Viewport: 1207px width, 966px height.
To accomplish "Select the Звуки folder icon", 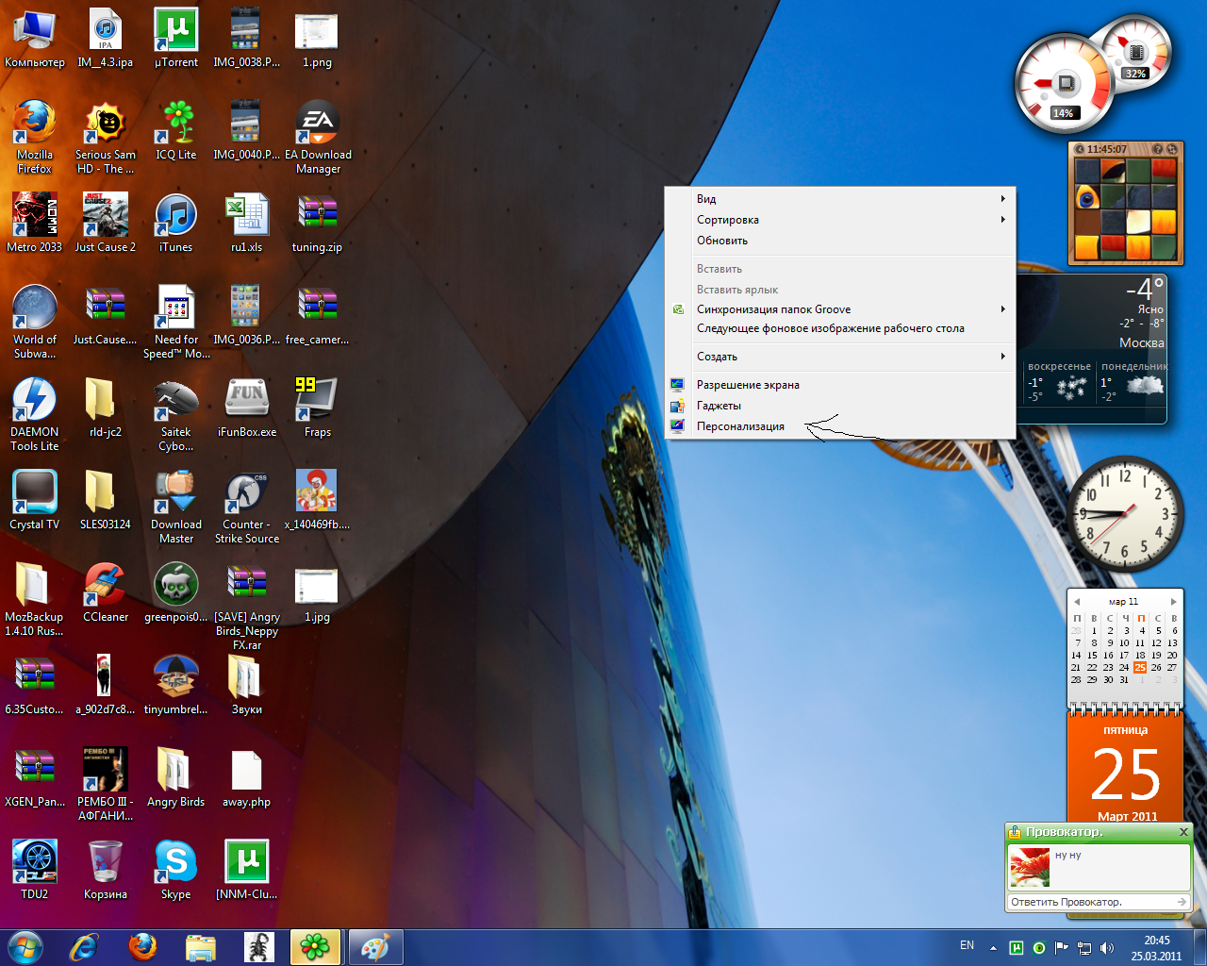I will pyautogui.click(x=247, y=685).
